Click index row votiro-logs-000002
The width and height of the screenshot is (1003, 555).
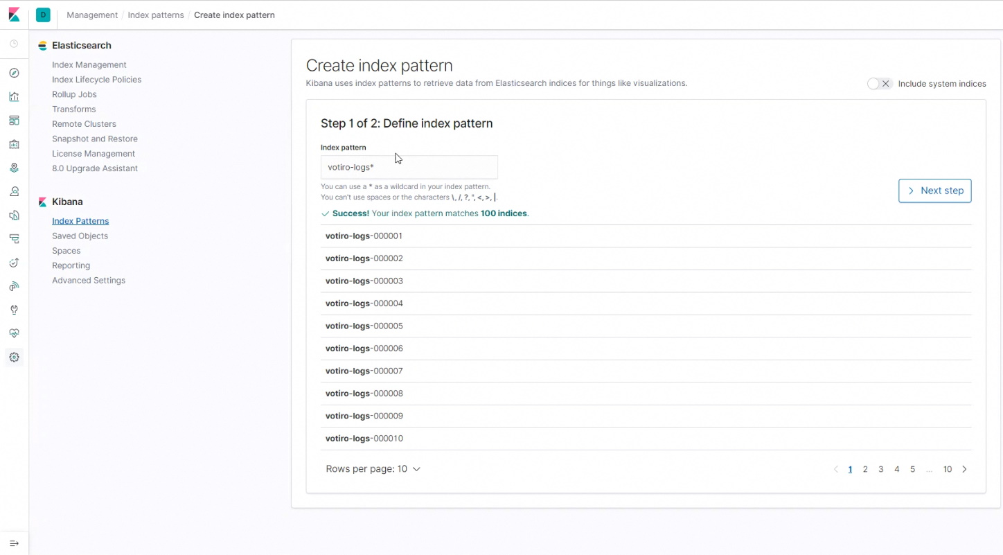646,258
